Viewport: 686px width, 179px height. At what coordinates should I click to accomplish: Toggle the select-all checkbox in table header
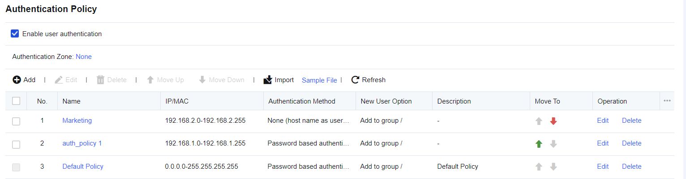(x=16, y=101)
